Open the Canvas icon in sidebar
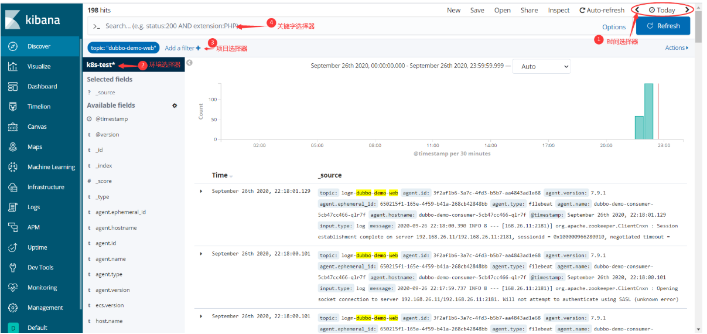The width and height of the screenshot is (707, 334). coord(13,127)
